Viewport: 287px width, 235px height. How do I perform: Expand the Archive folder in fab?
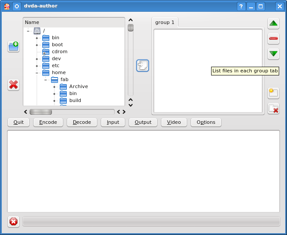point(55,87)
